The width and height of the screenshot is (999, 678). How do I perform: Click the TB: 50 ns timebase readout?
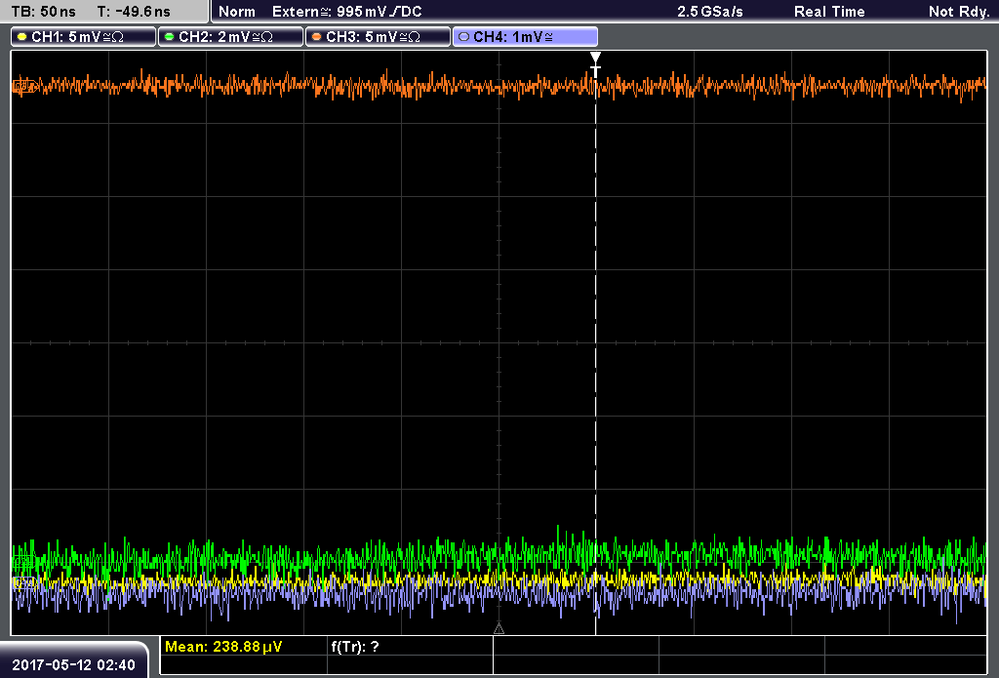tap(43, 12)
